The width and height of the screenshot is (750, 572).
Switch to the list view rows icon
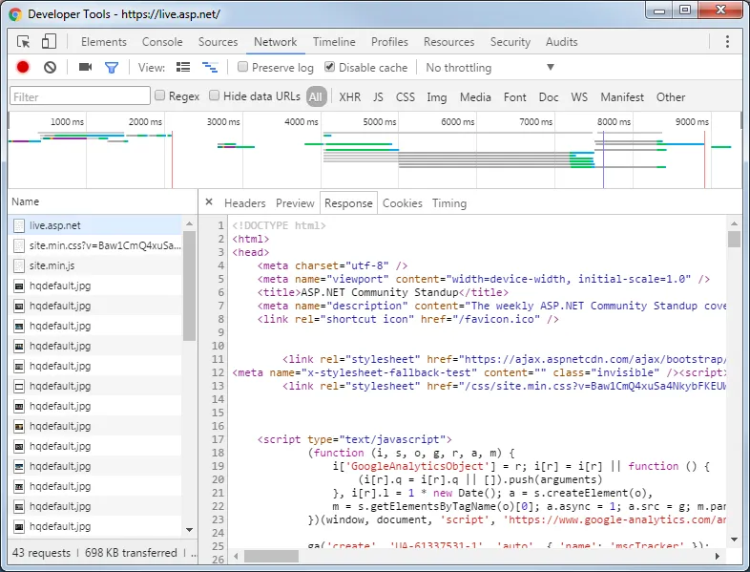pos(183,68)
